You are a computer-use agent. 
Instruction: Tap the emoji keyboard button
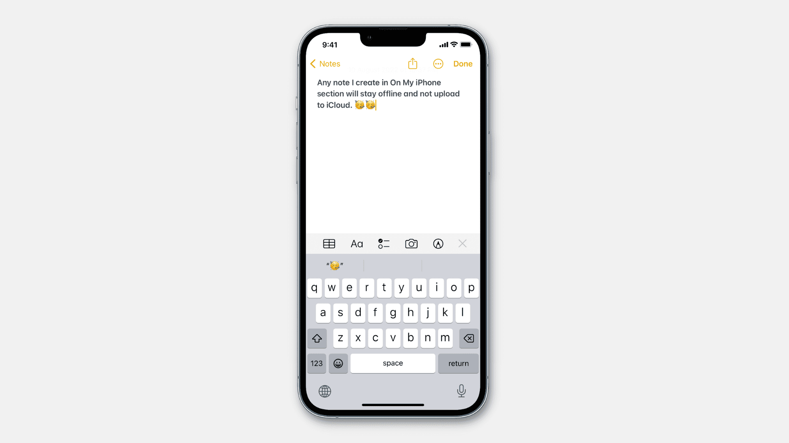(338, 363)
